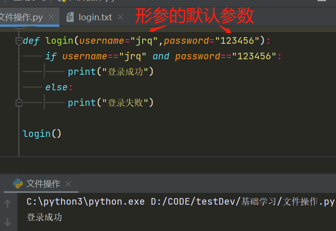Click the password parameter in def line
The image size is (336, 231).
pos(186,41)
